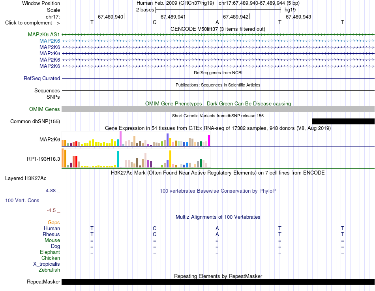Click the SNPs track label

[53, 97]
